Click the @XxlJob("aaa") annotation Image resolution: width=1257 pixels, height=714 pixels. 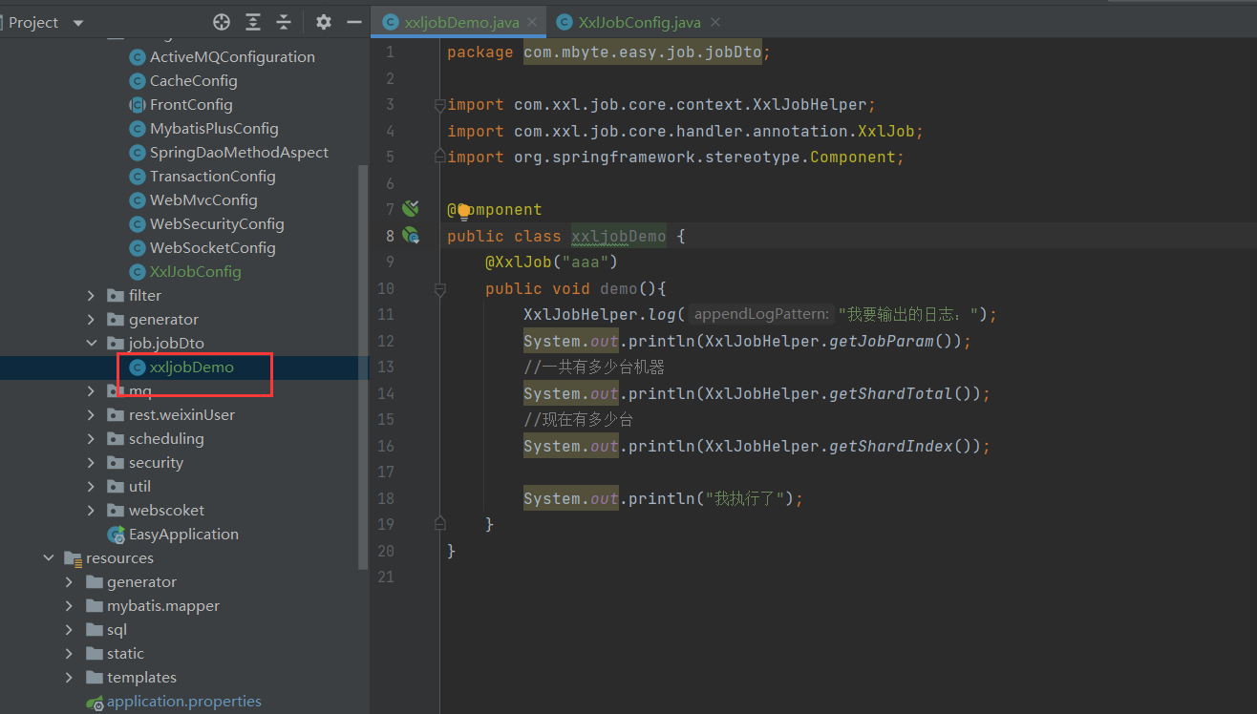[552, 262]
